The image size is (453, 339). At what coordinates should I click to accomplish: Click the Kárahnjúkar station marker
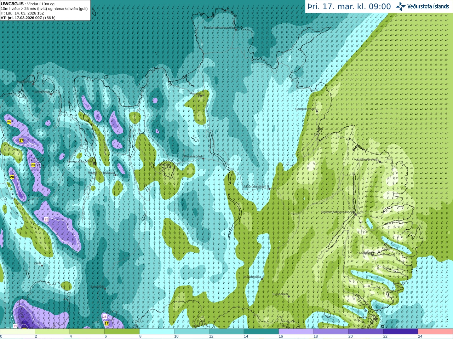[x=262, y=279]
